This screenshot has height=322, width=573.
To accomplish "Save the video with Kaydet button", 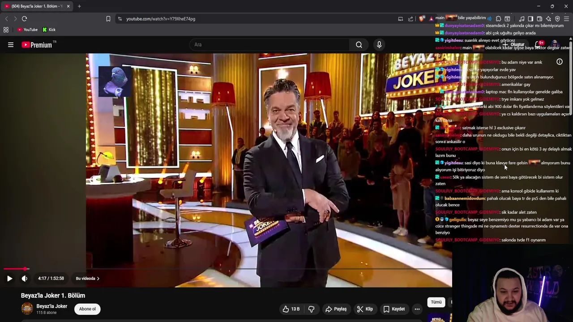I will [394, 309].
